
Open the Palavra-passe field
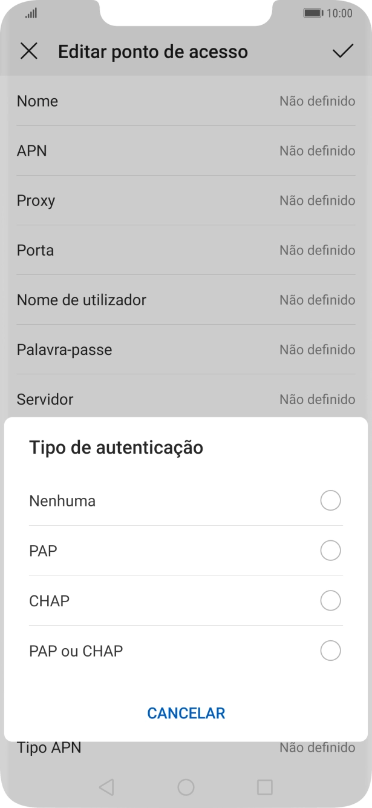tap(186, 349)
